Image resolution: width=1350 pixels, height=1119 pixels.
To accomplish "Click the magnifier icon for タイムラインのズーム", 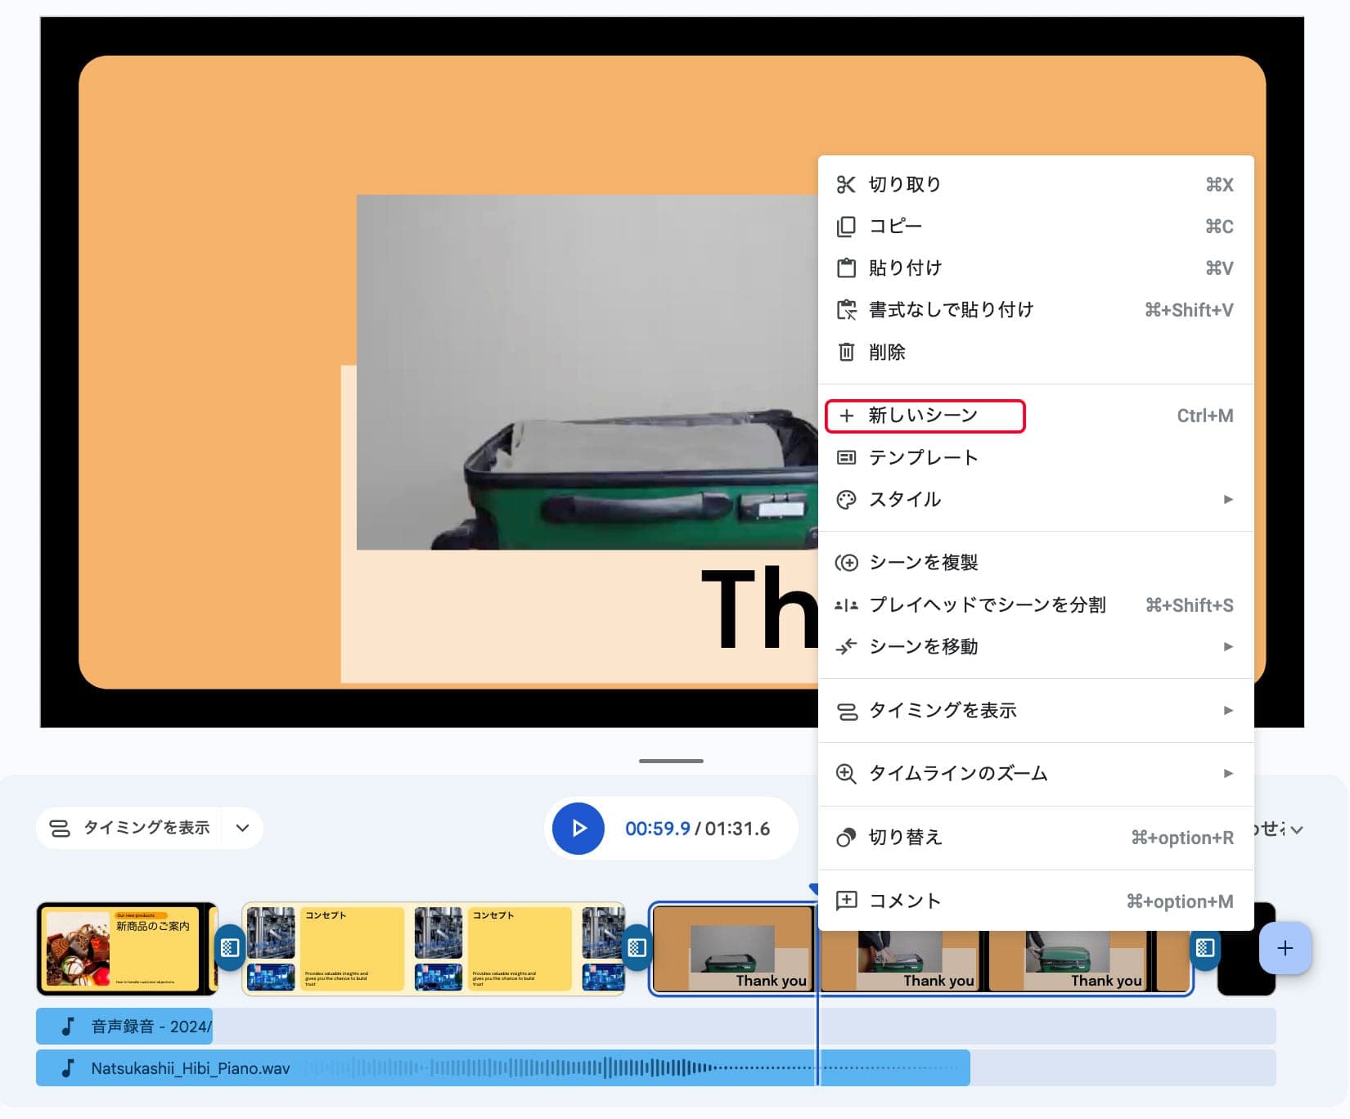I will point(846,774).
